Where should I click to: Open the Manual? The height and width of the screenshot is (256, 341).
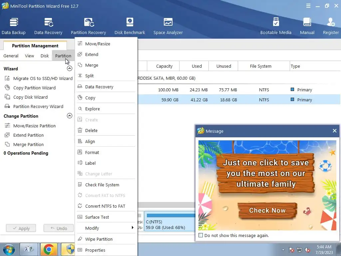pyautogui.click(x=307, y=26)
